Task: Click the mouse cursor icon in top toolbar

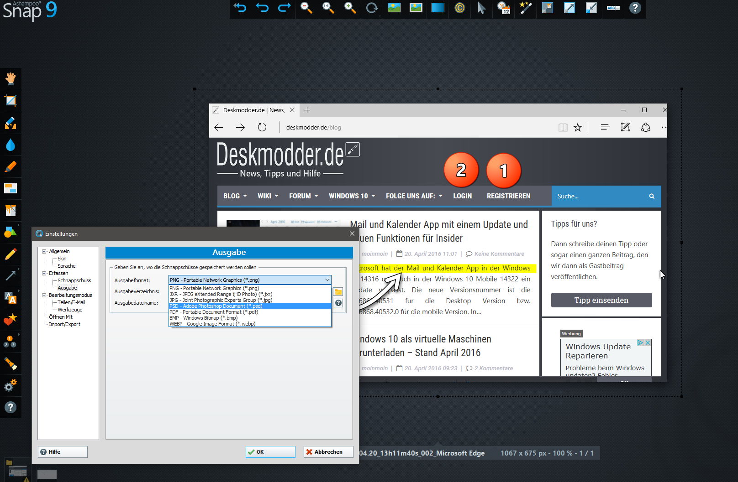Action: coord(481,8)
